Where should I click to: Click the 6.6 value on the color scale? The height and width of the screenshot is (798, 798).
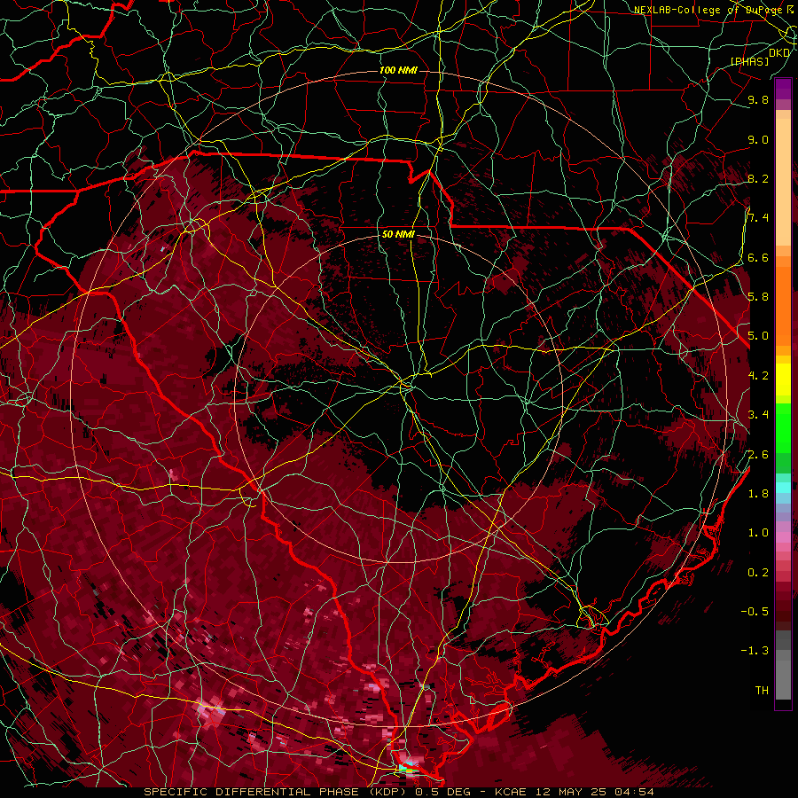(758, 258)
